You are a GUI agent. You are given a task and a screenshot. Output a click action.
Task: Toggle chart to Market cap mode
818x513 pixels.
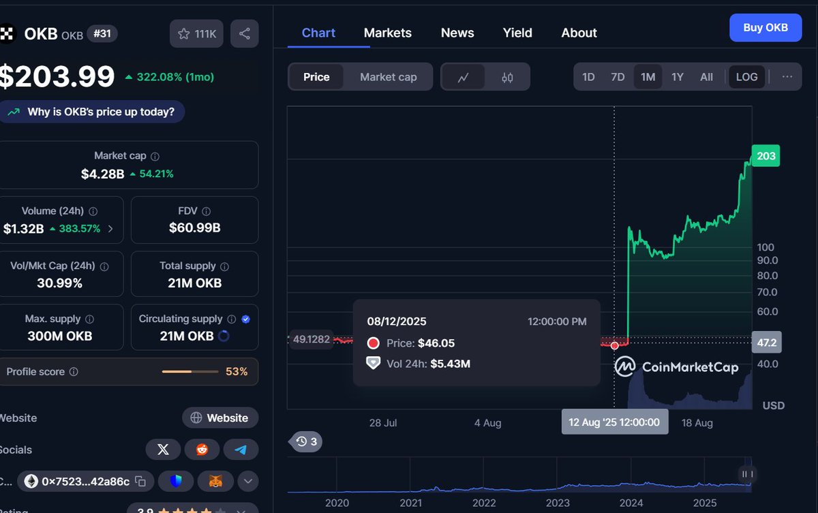coord(389,77)
